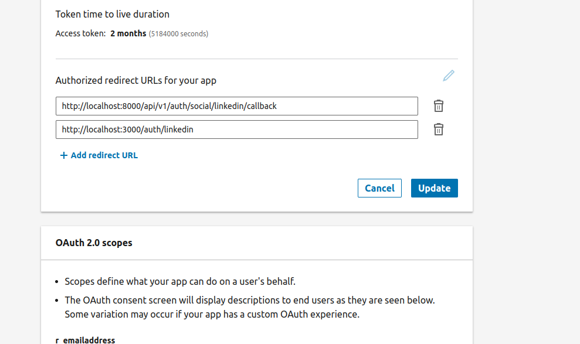This screenshot has width=580, height=344.
Task: Click the Add redirect URL link text
Action: (104, 155)
